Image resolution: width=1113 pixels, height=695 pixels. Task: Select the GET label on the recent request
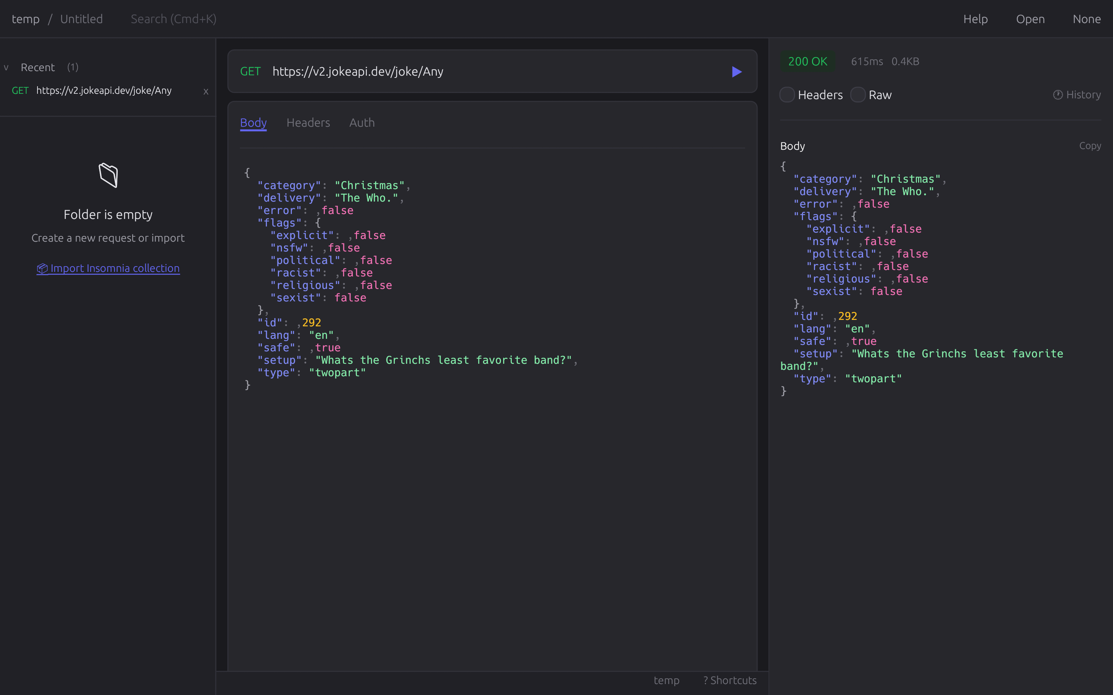coord(20,90)
